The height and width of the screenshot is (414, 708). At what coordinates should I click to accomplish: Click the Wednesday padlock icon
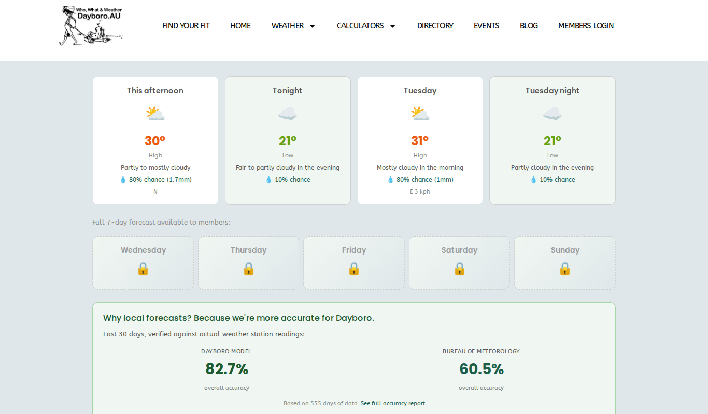tap(143, 269)
